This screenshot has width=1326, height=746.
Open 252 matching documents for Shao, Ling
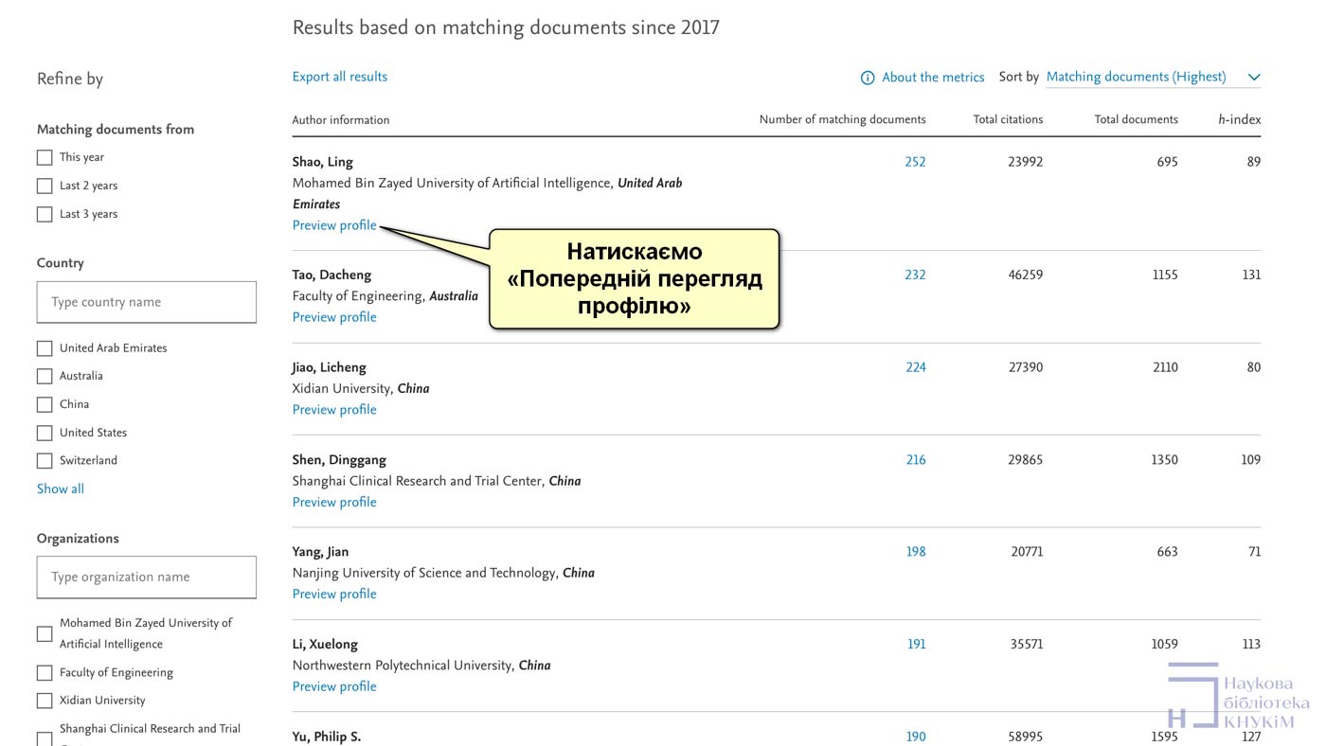pos(915,162)
